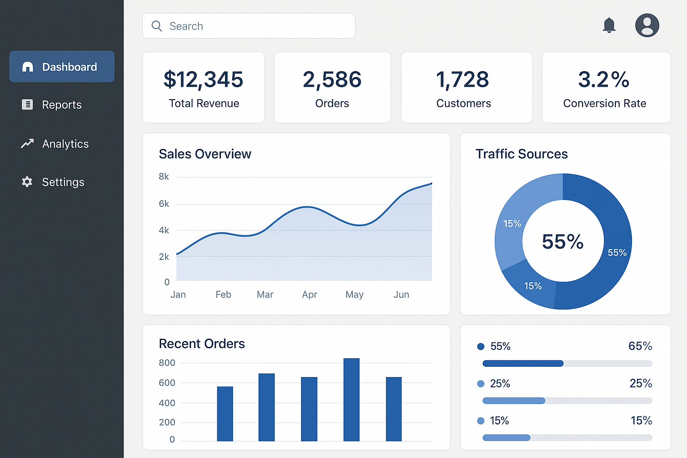
Task: Open the user profile avatar
Action: click(647, 25)
